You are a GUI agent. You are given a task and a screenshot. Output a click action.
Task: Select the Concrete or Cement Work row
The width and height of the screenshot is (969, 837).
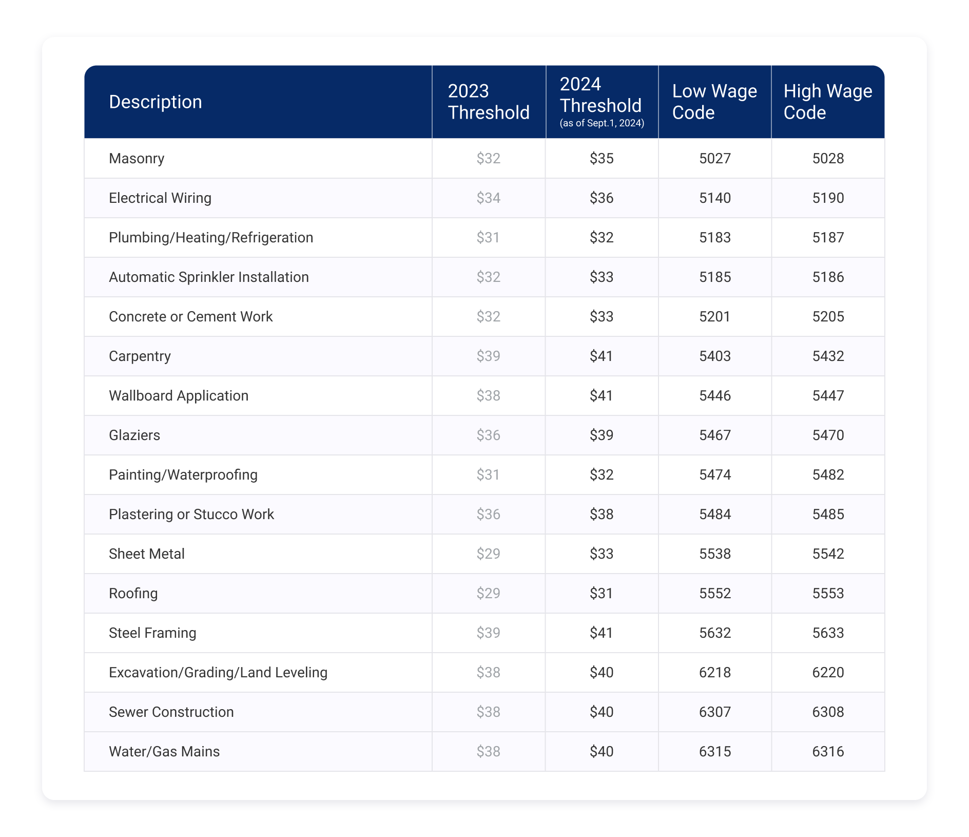tap(190, 316)
